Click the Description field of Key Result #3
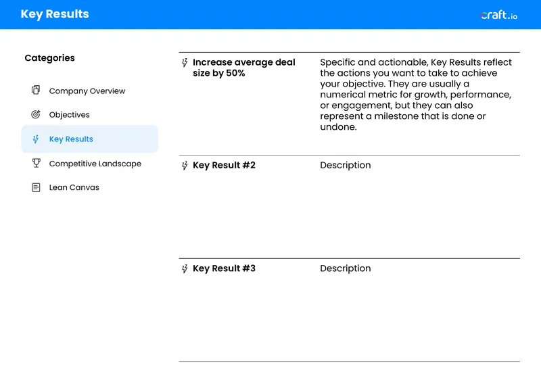Image resolution: width=541 pixels, height=382 pixels. pyautogui.click(x=346, y=268)
